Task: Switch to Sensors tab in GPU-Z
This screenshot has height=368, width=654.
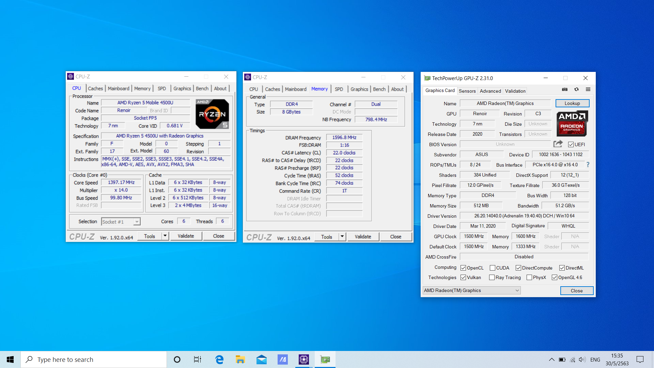Action: 467,91
